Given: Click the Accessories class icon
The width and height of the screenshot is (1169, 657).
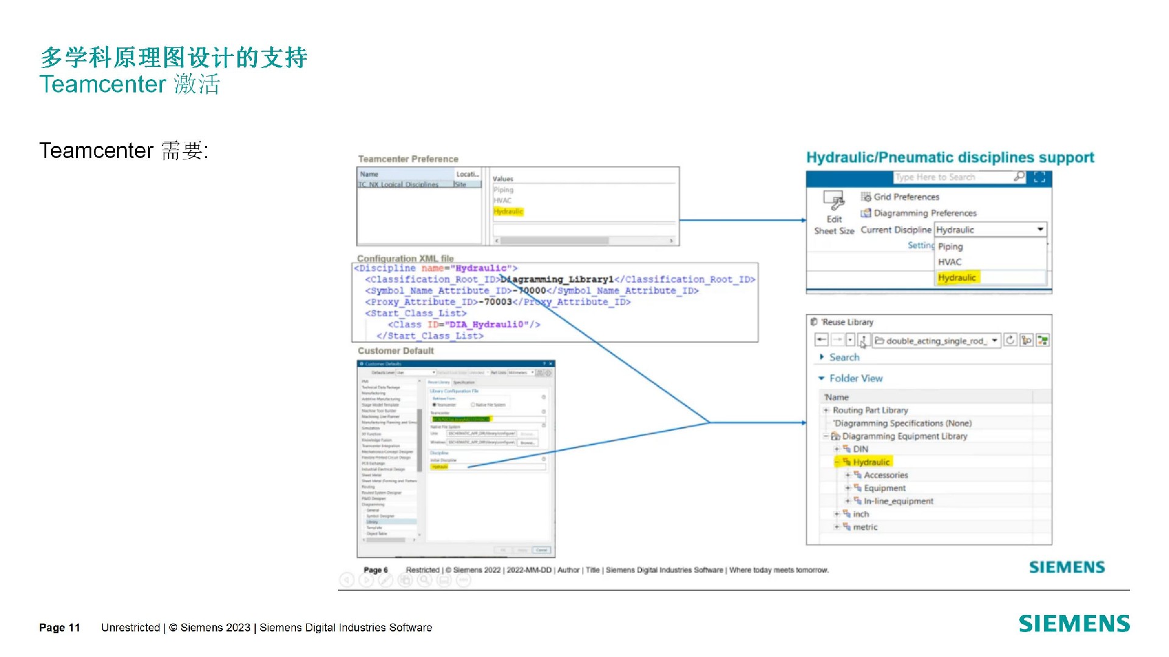Looking at the screenshot, I should [x=858, y=475].
